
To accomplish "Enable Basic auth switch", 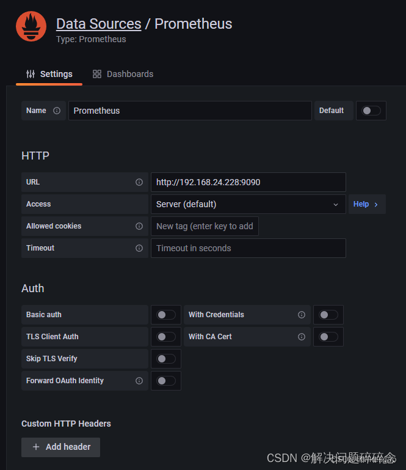I will [x=166, y=315].
